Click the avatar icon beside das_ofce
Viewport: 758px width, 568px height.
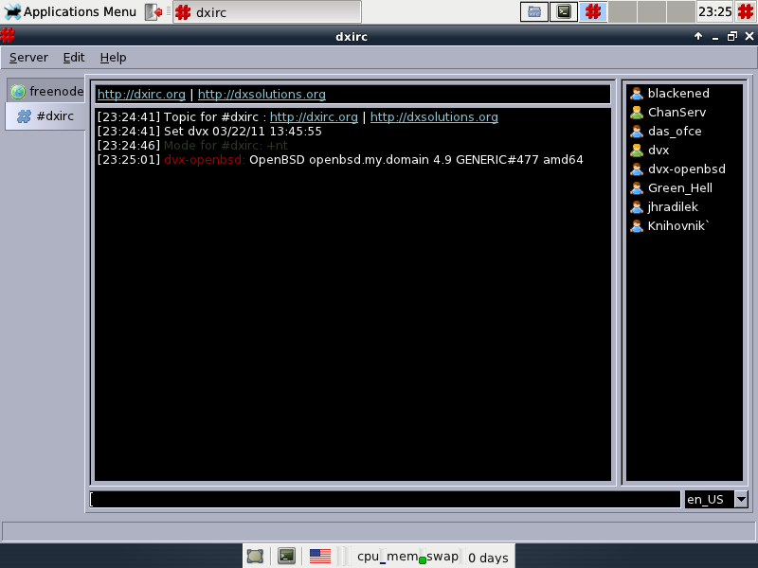(x=637, y=131)
